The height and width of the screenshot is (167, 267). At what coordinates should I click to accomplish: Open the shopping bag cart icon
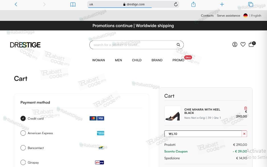click(252, 44)
